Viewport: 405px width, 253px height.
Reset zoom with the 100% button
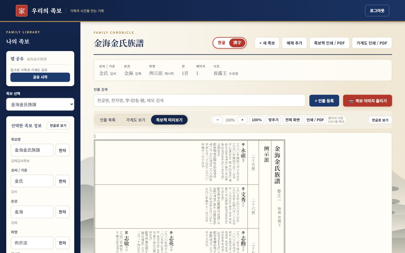[x=257, y=120]
